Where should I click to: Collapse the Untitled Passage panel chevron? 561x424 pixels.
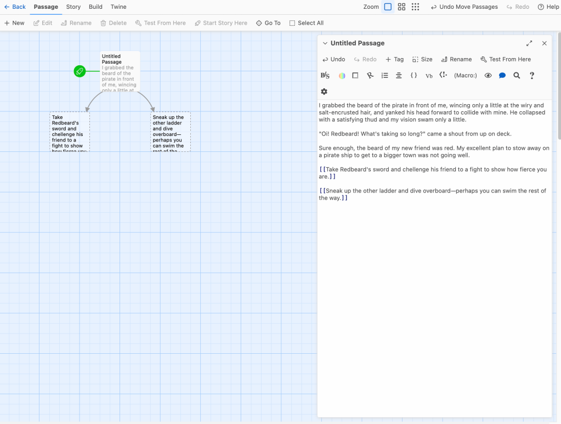(x=325, y=43)
